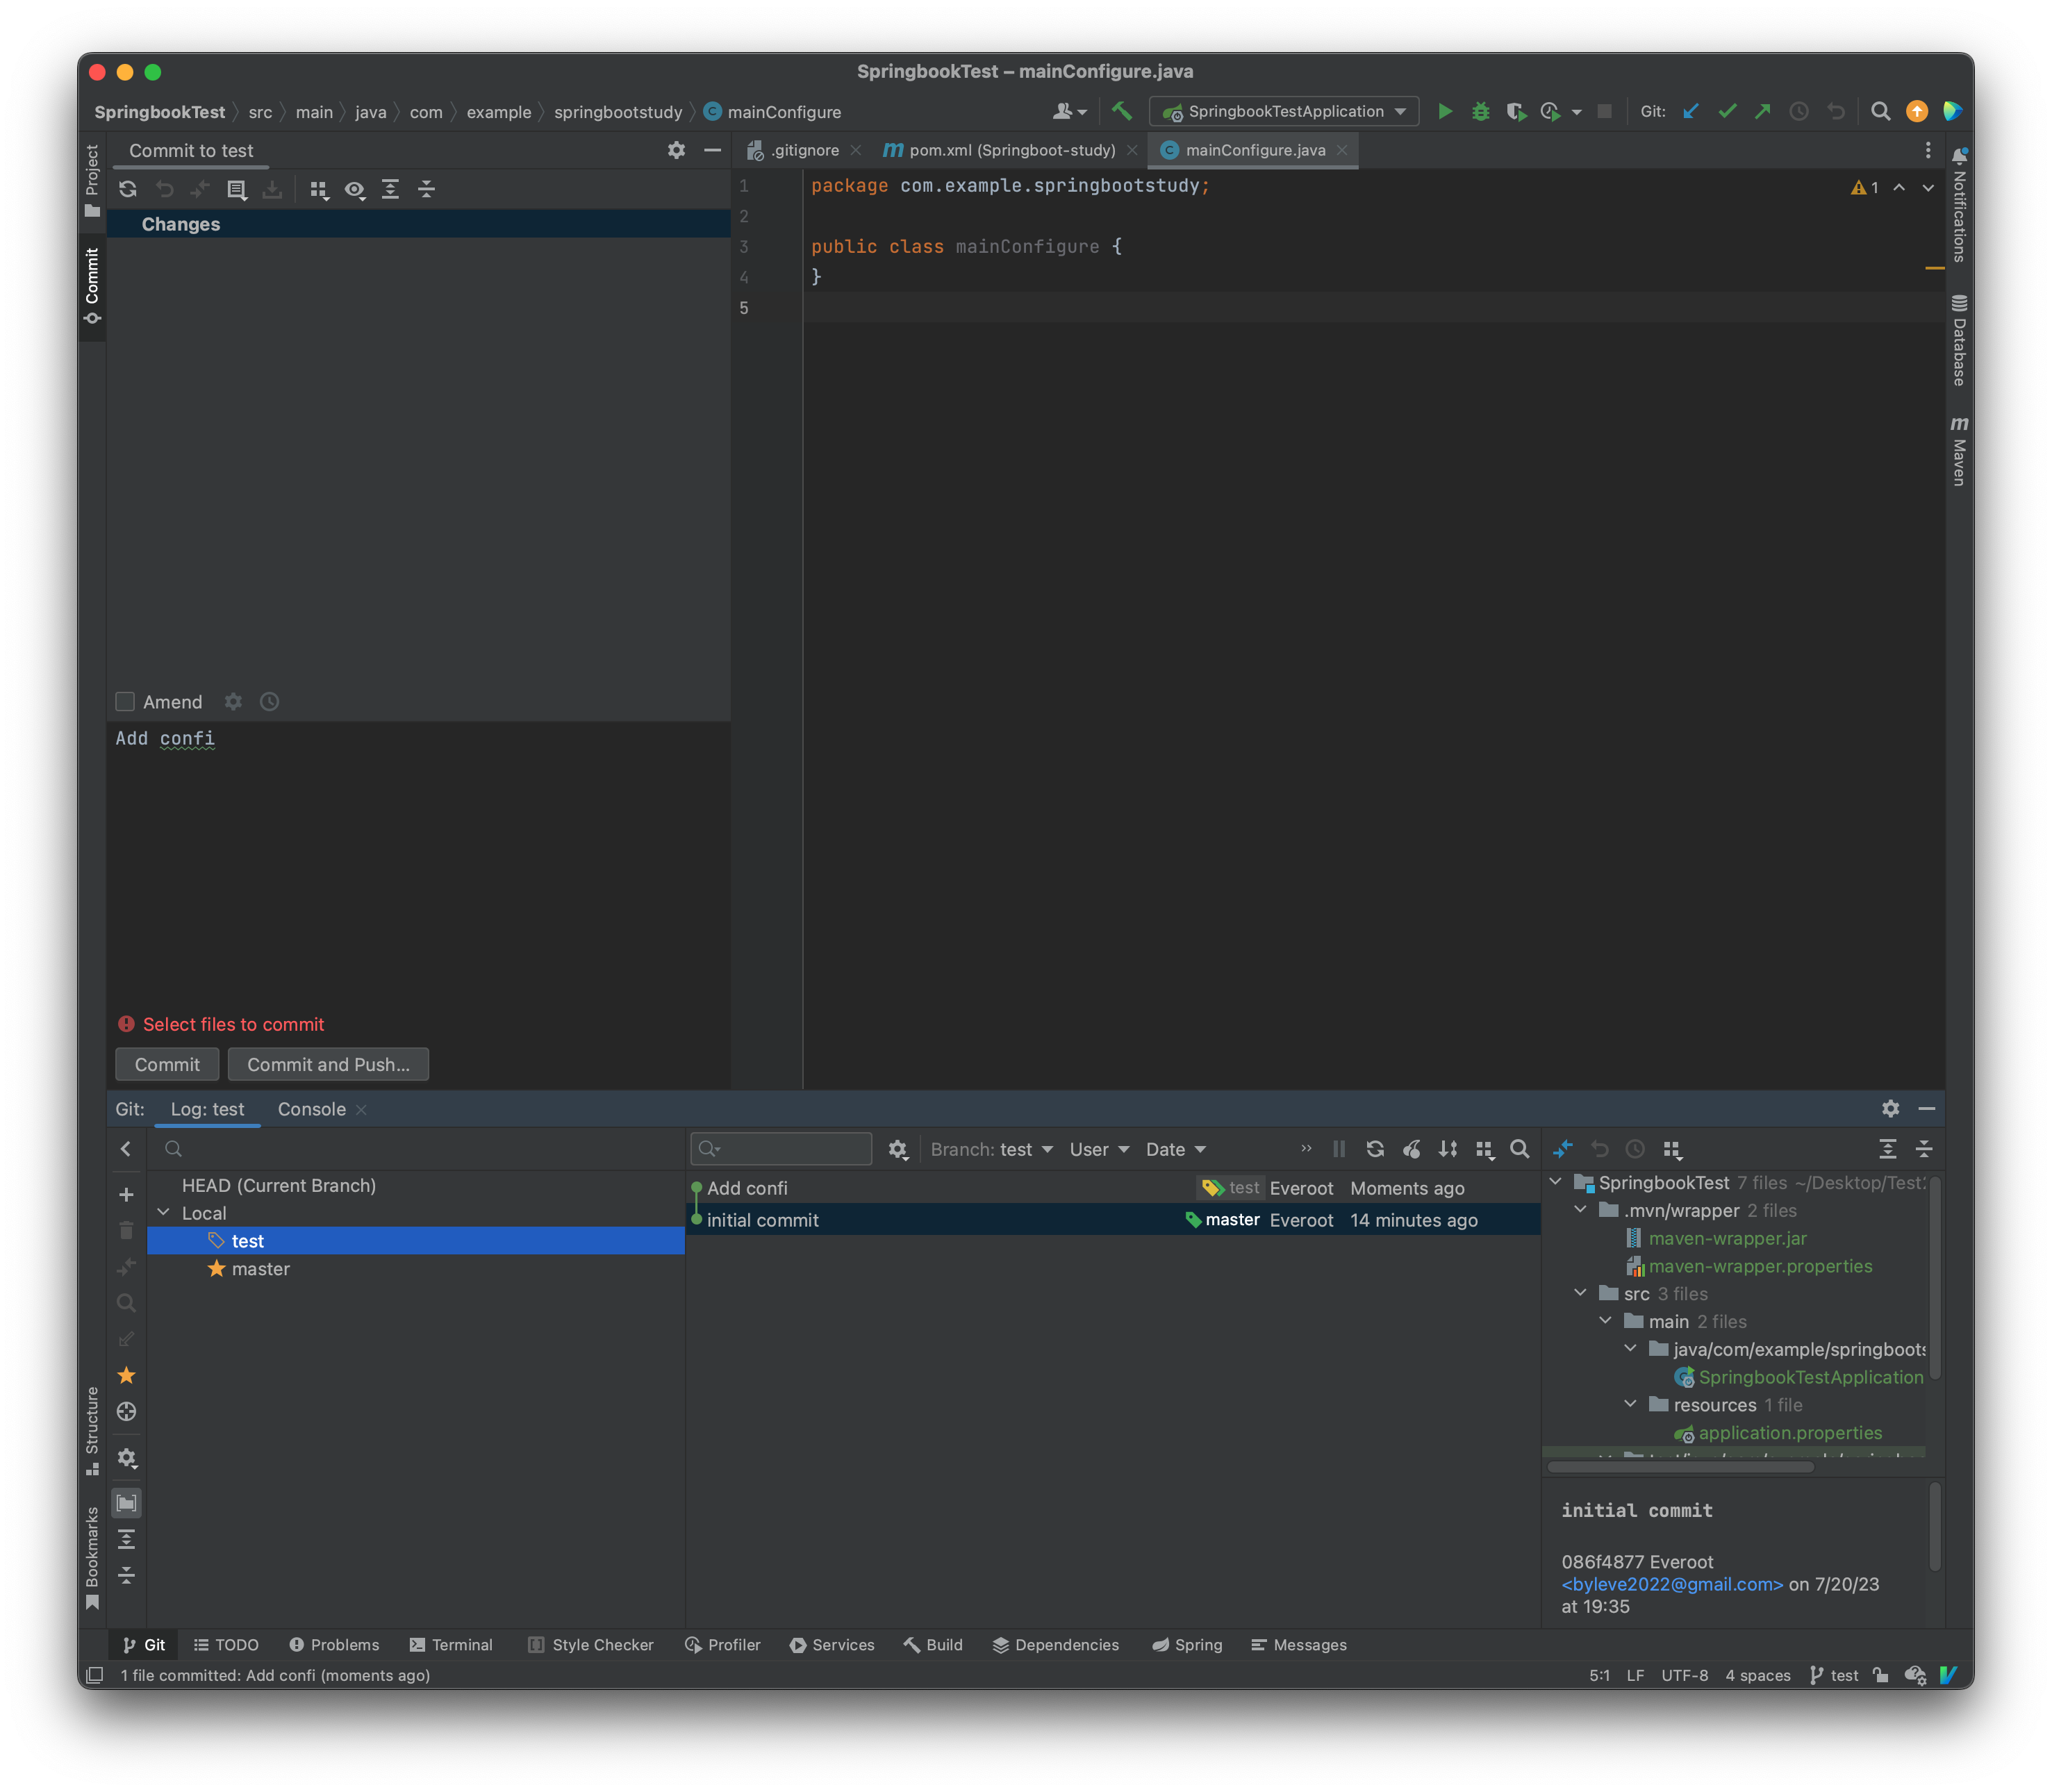Screen dimensions: 2052x1792
Task: Toggle IntelliSort in Git log
Action: 1447,1149
